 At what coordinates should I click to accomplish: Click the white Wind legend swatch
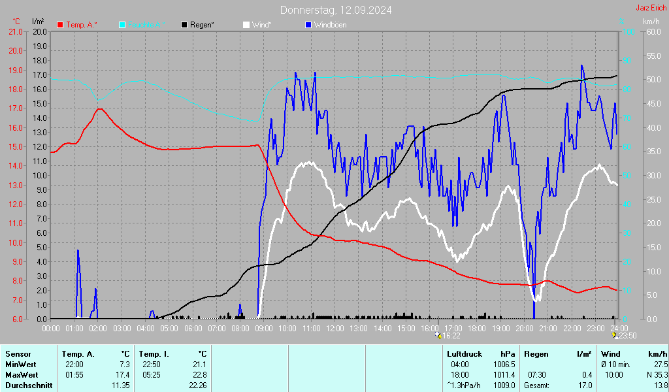point(246,25)
